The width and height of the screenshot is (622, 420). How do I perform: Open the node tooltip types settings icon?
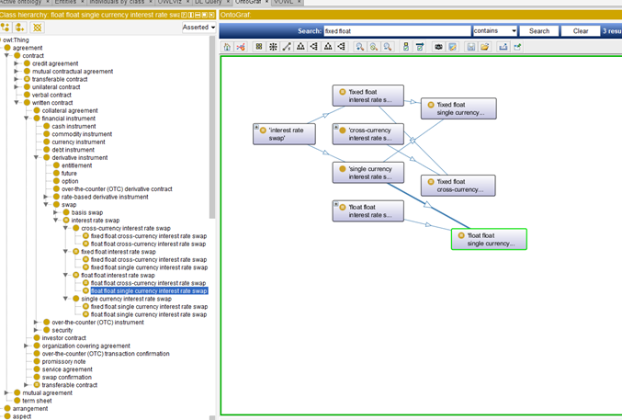pyautogui.click(x=406, y=47)
